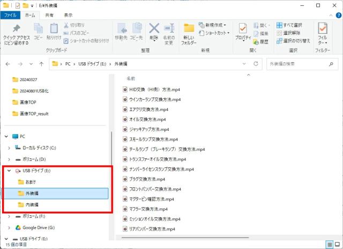This screenshot has width=343, height=249.
Task: Open the 表示 ribbon tab
Action: (x=68, y=15)
